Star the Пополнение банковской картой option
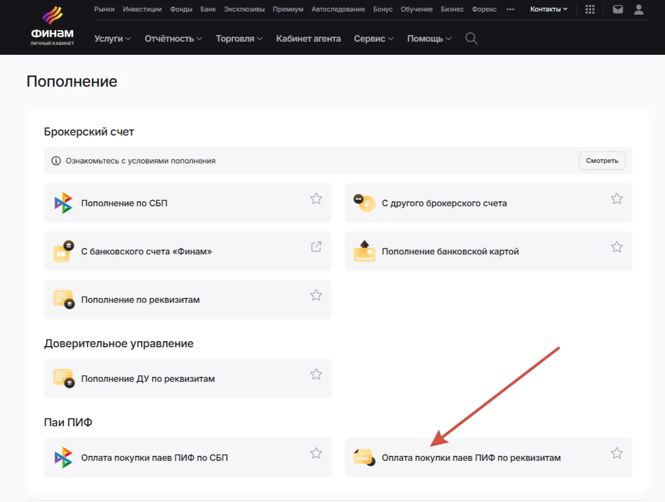Screen dimensions: 665x502 pos(617,247)
